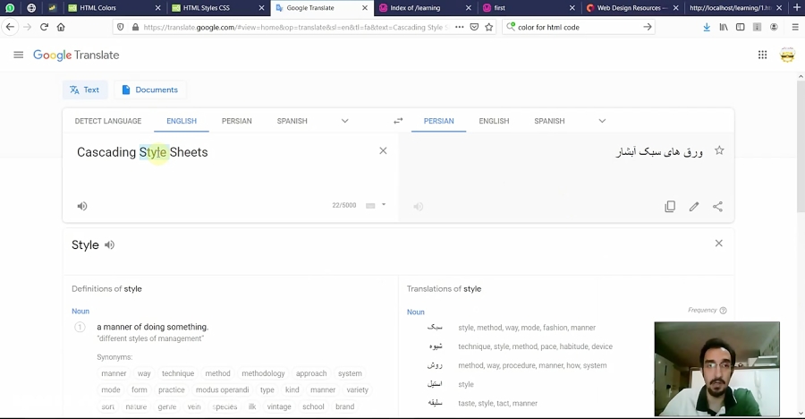The width and height of the screenshot is (805, 419).
Task: Click the synonym 'methodology'
Action: click(x=263, y=373)
